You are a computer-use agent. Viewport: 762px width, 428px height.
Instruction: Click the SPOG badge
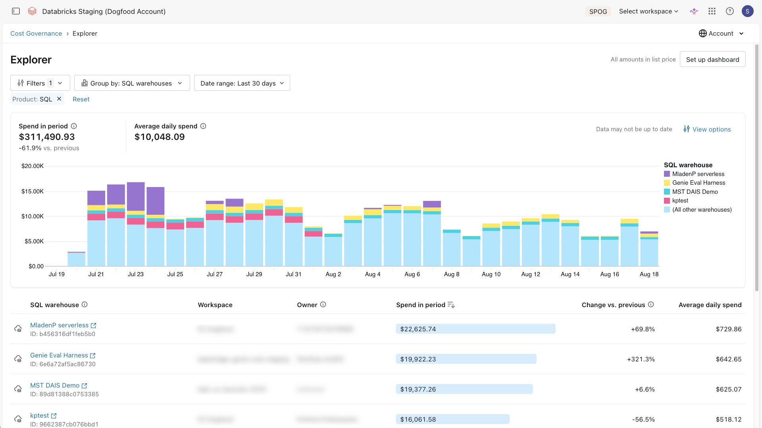598,11
